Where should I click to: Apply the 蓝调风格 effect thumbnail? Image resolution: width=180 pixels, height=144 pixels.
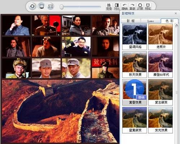tap(135, 34)
